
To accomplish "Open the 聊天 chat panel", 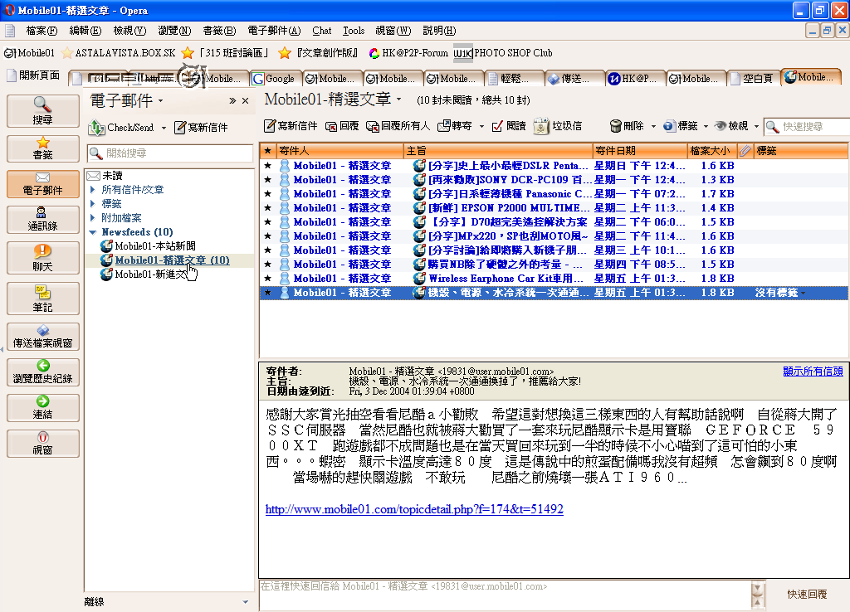I will pyautogui.click(x=43, y=258).
